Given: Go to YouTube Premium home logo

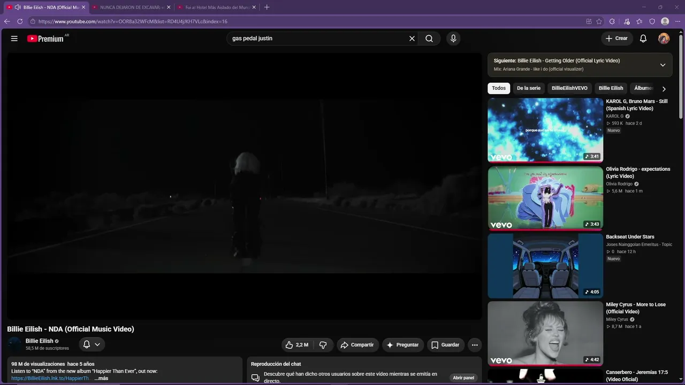Looking at the screenshot, I should point(45,38).
